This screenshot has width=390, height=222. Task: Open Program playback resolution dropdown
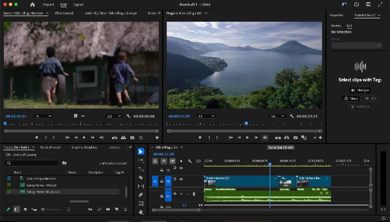277,116
